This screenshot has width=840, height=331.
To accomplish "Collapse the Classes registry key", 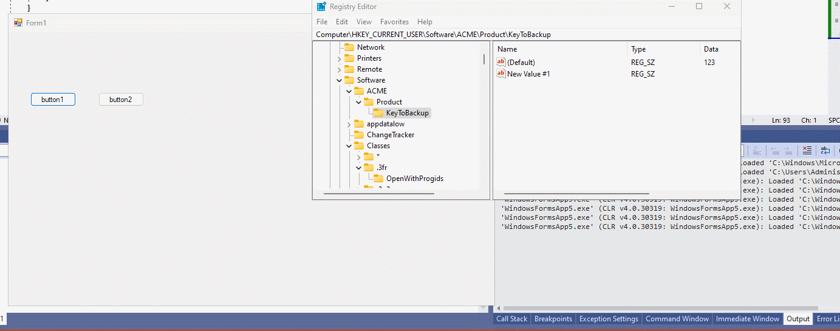I will tap(349, 146).
